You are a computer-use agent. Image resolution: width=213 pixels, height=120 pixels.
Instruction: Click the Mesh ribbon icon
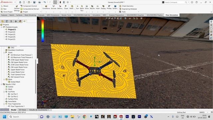[72, 7]
